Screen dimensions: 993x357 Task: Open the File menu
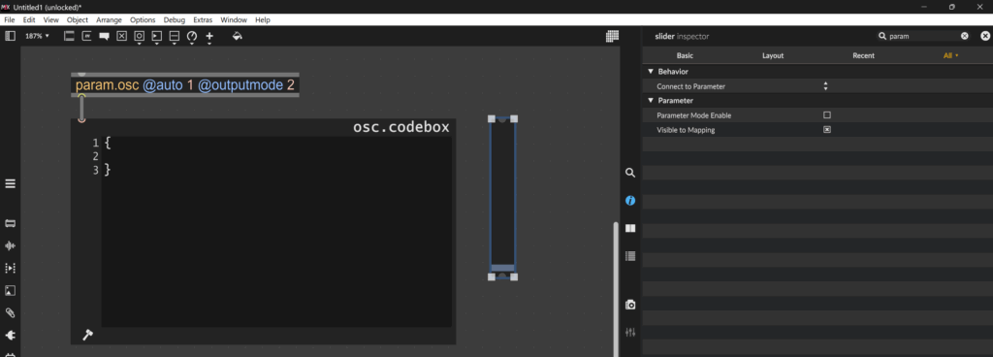point(10,19)
